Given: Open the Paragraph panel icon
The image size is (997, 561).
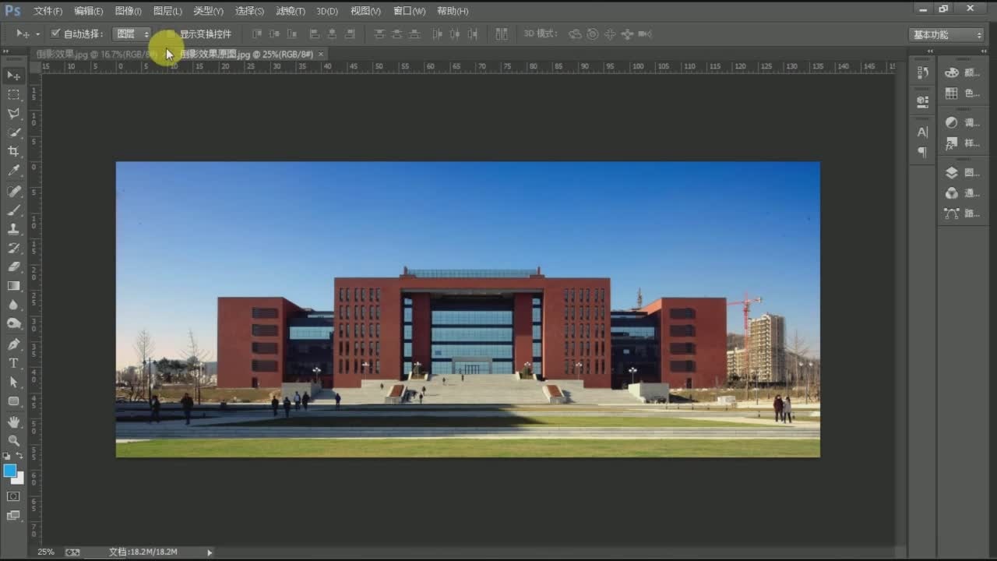Looking at the screenshot, I should (x=923, y=153).
